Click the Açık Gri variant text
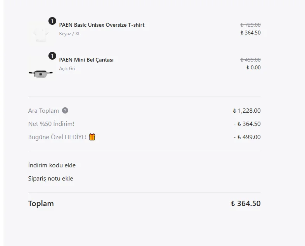Viewport: 305px width, 246px height. click(67, 69)
